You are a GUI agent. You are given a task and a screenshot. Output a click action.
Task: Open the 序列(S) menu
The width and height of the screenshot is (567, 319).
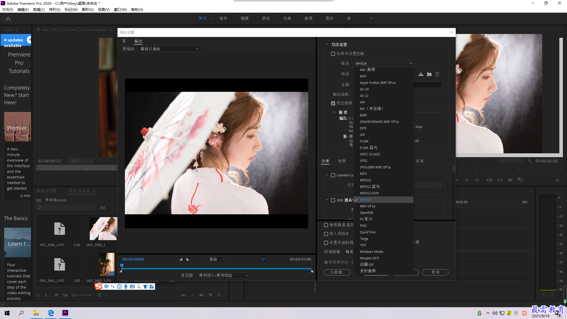point(55,10)
